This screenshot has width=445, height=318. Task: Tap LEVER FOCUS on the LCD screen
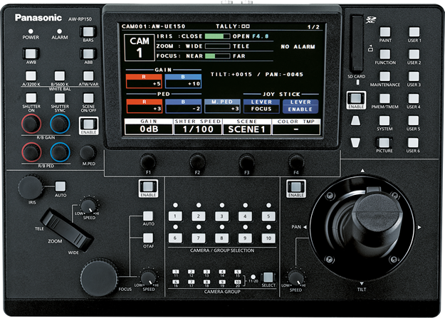[261, 106]
